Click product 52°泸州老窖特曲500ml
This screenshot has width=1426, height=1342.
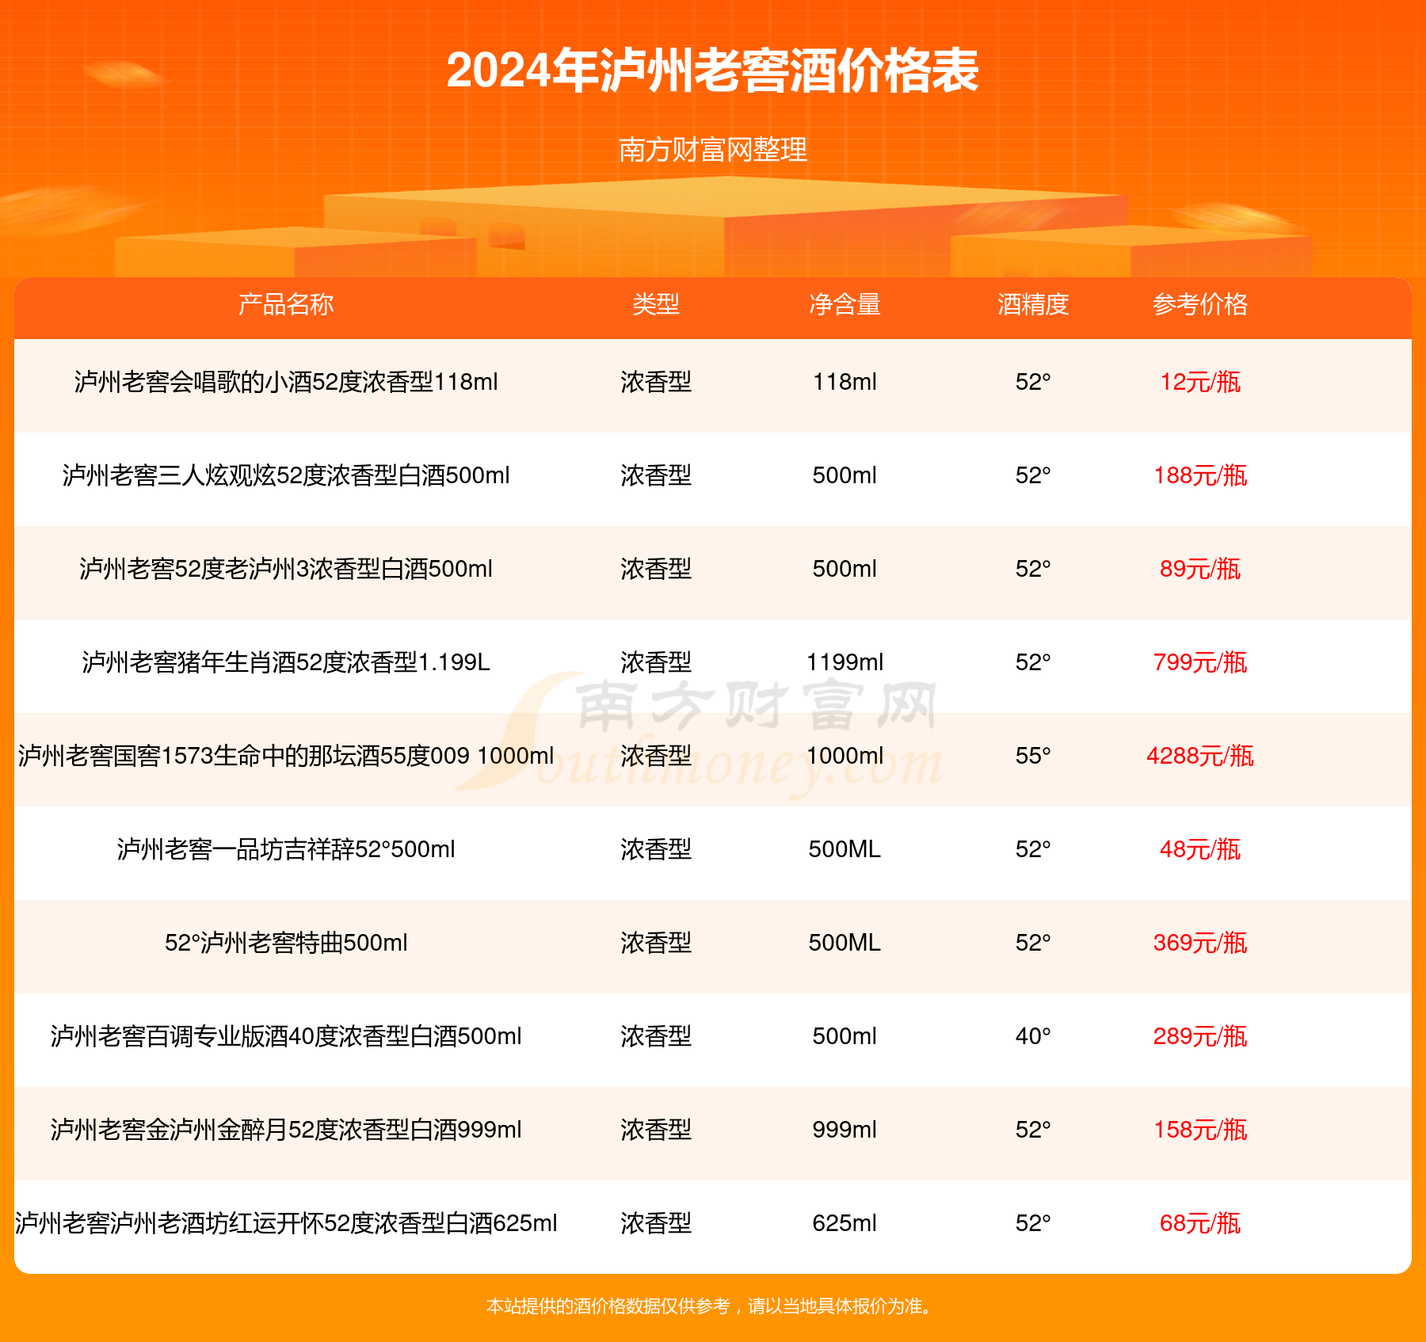coord(286,943)
